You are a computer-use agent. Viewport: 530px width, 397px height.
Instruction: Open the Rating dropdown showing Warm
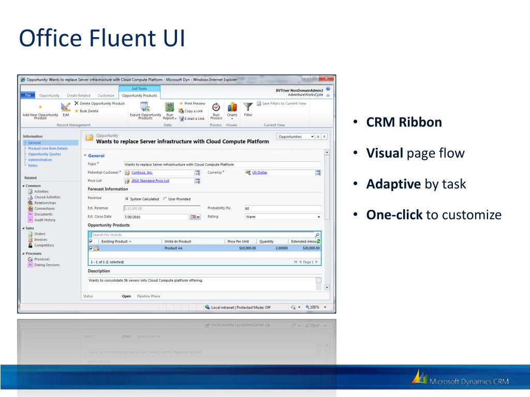coord(283,217)
